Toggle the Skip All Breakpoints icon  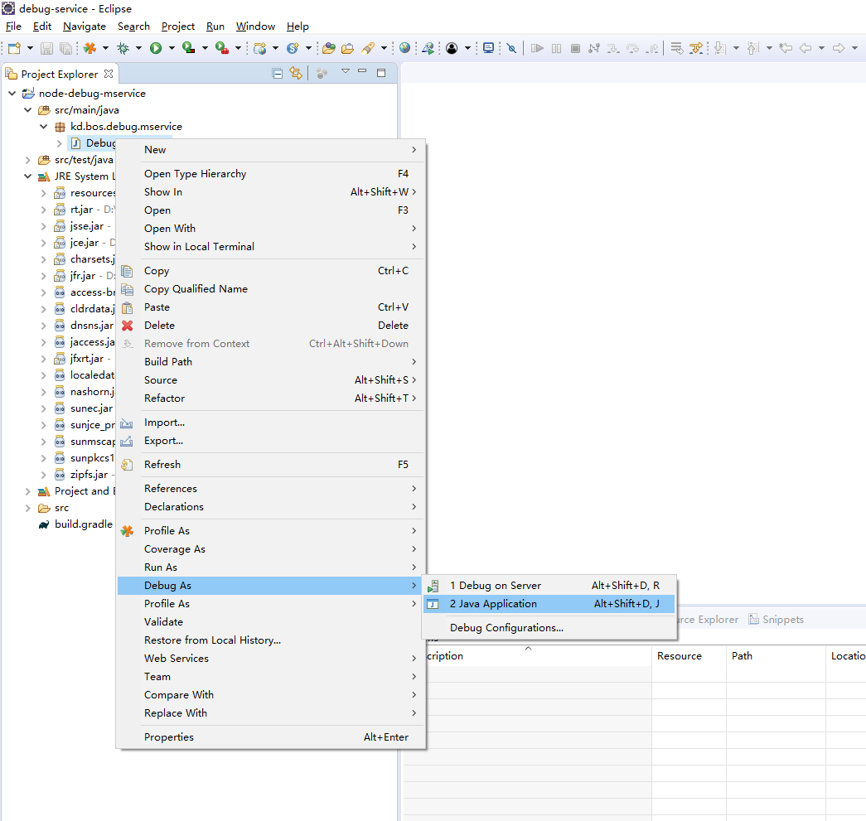coord(512,49)
